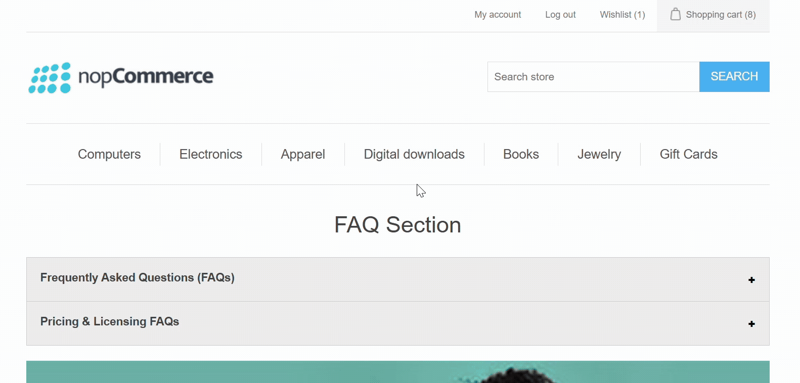This screenshot has height=383, width=800.
Task: Expand the Pricing & Licensing FAQs heading
Action: (110, 322)
